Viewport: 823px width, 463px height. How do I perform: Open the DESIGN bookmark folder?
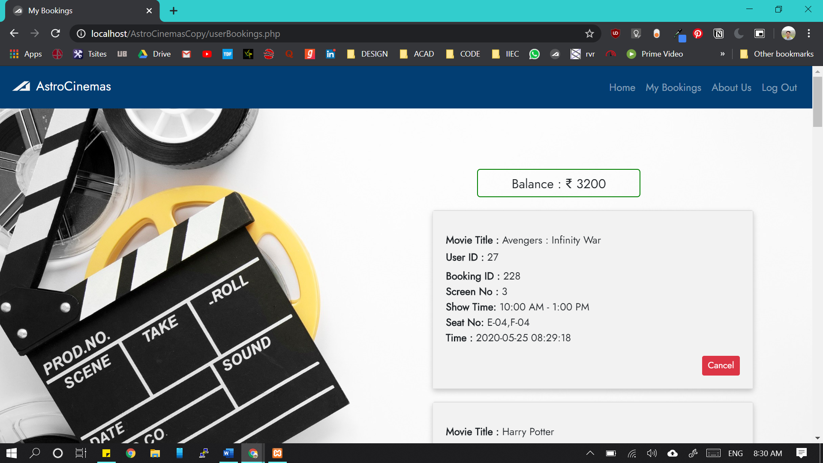coord(367,54)
